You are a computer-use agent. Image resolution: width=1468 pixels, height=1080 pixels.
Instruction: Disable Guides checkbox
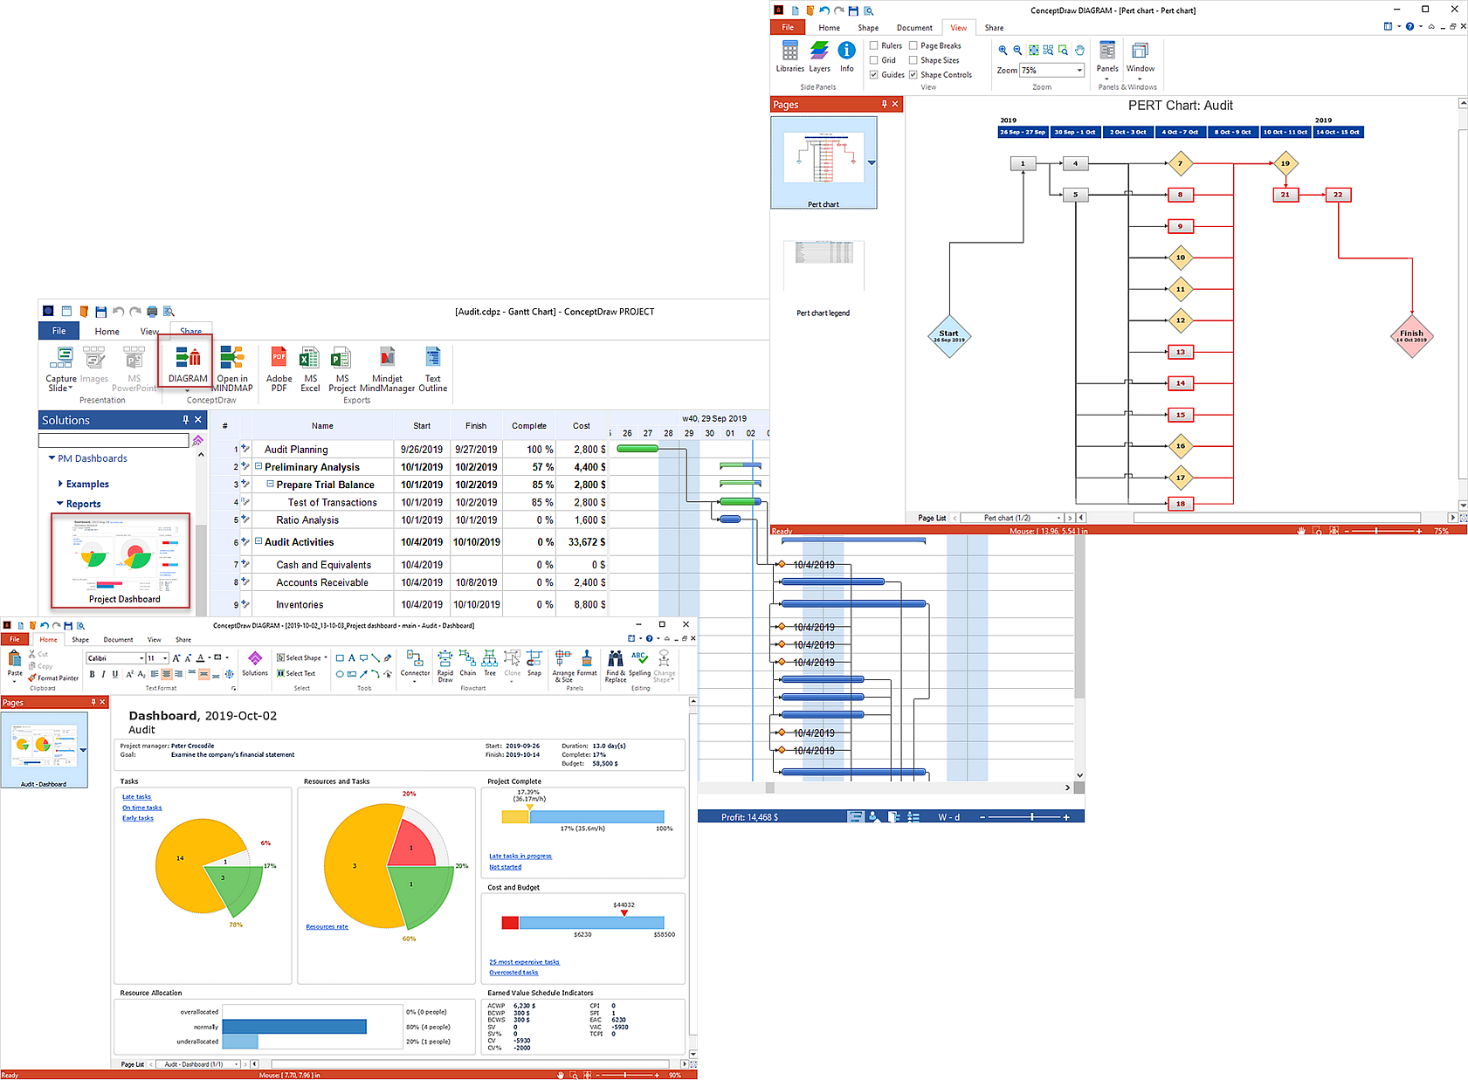click(874, 75)
